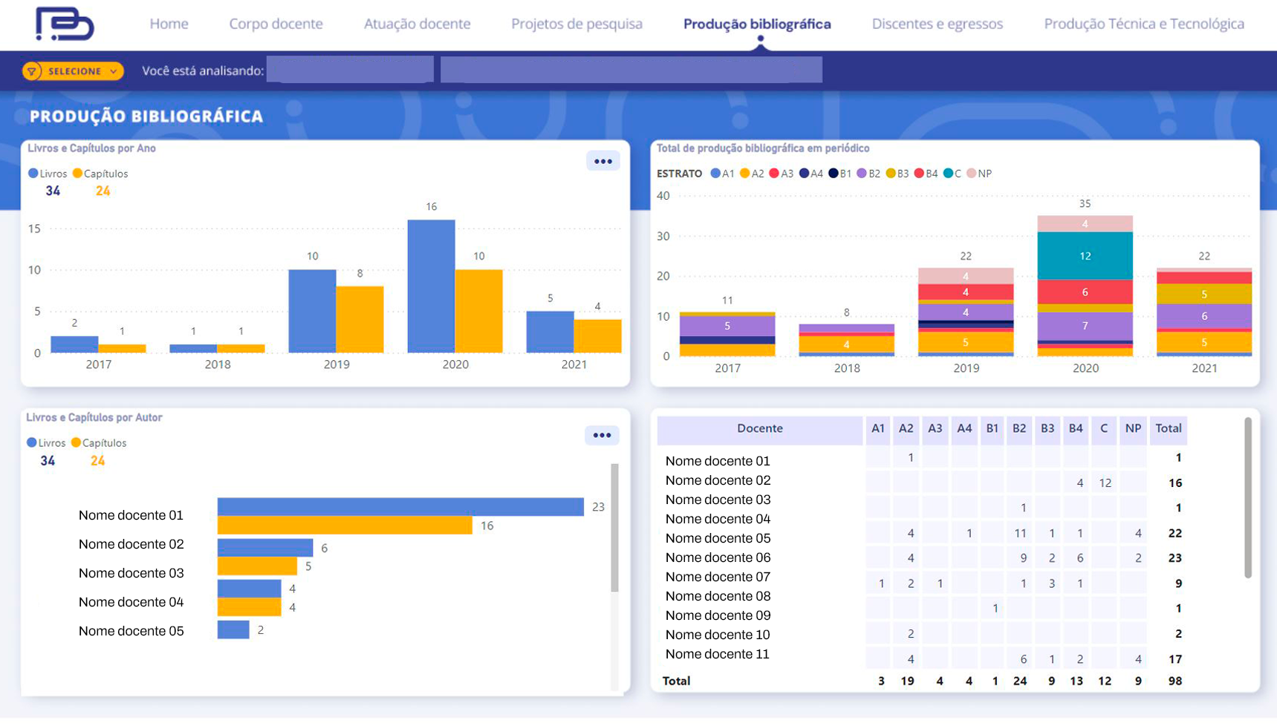
Task: Click the filter funnel icon in SELECIONE
Action: (x=32, y=71)
